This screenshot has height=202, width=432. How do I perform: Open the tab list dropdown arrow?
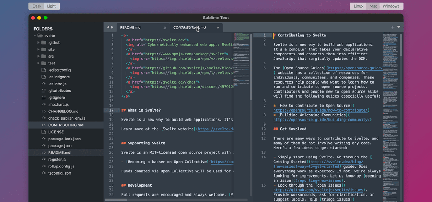pos(399,27)
